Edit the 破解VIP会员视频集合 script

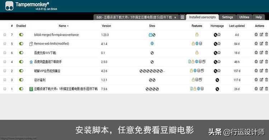pos(261,71)
